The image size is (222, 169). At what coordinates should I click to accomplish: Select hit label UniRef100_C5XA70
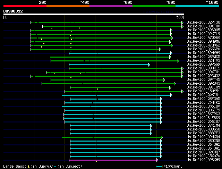(x=203, y=156)
